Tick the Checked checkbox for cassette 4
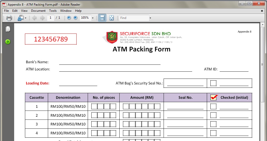This screenshot has height=141, width=267. 213,133
